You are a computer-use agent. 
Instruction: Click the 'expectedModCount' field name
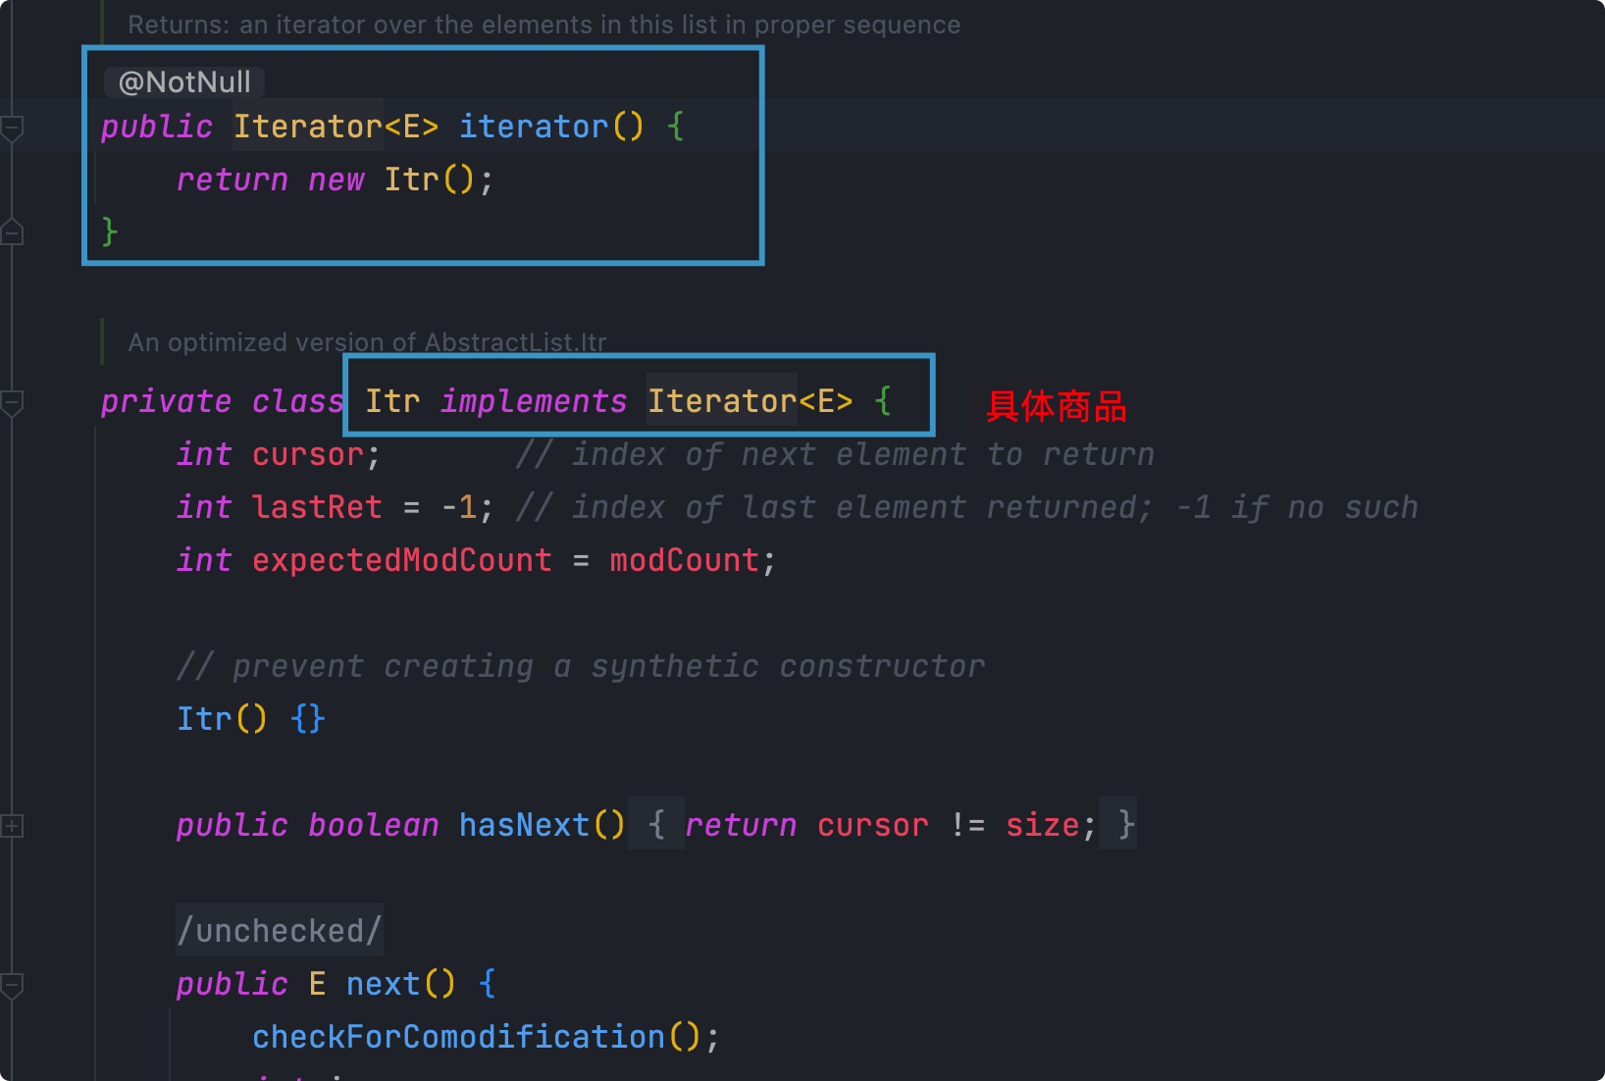401,560
